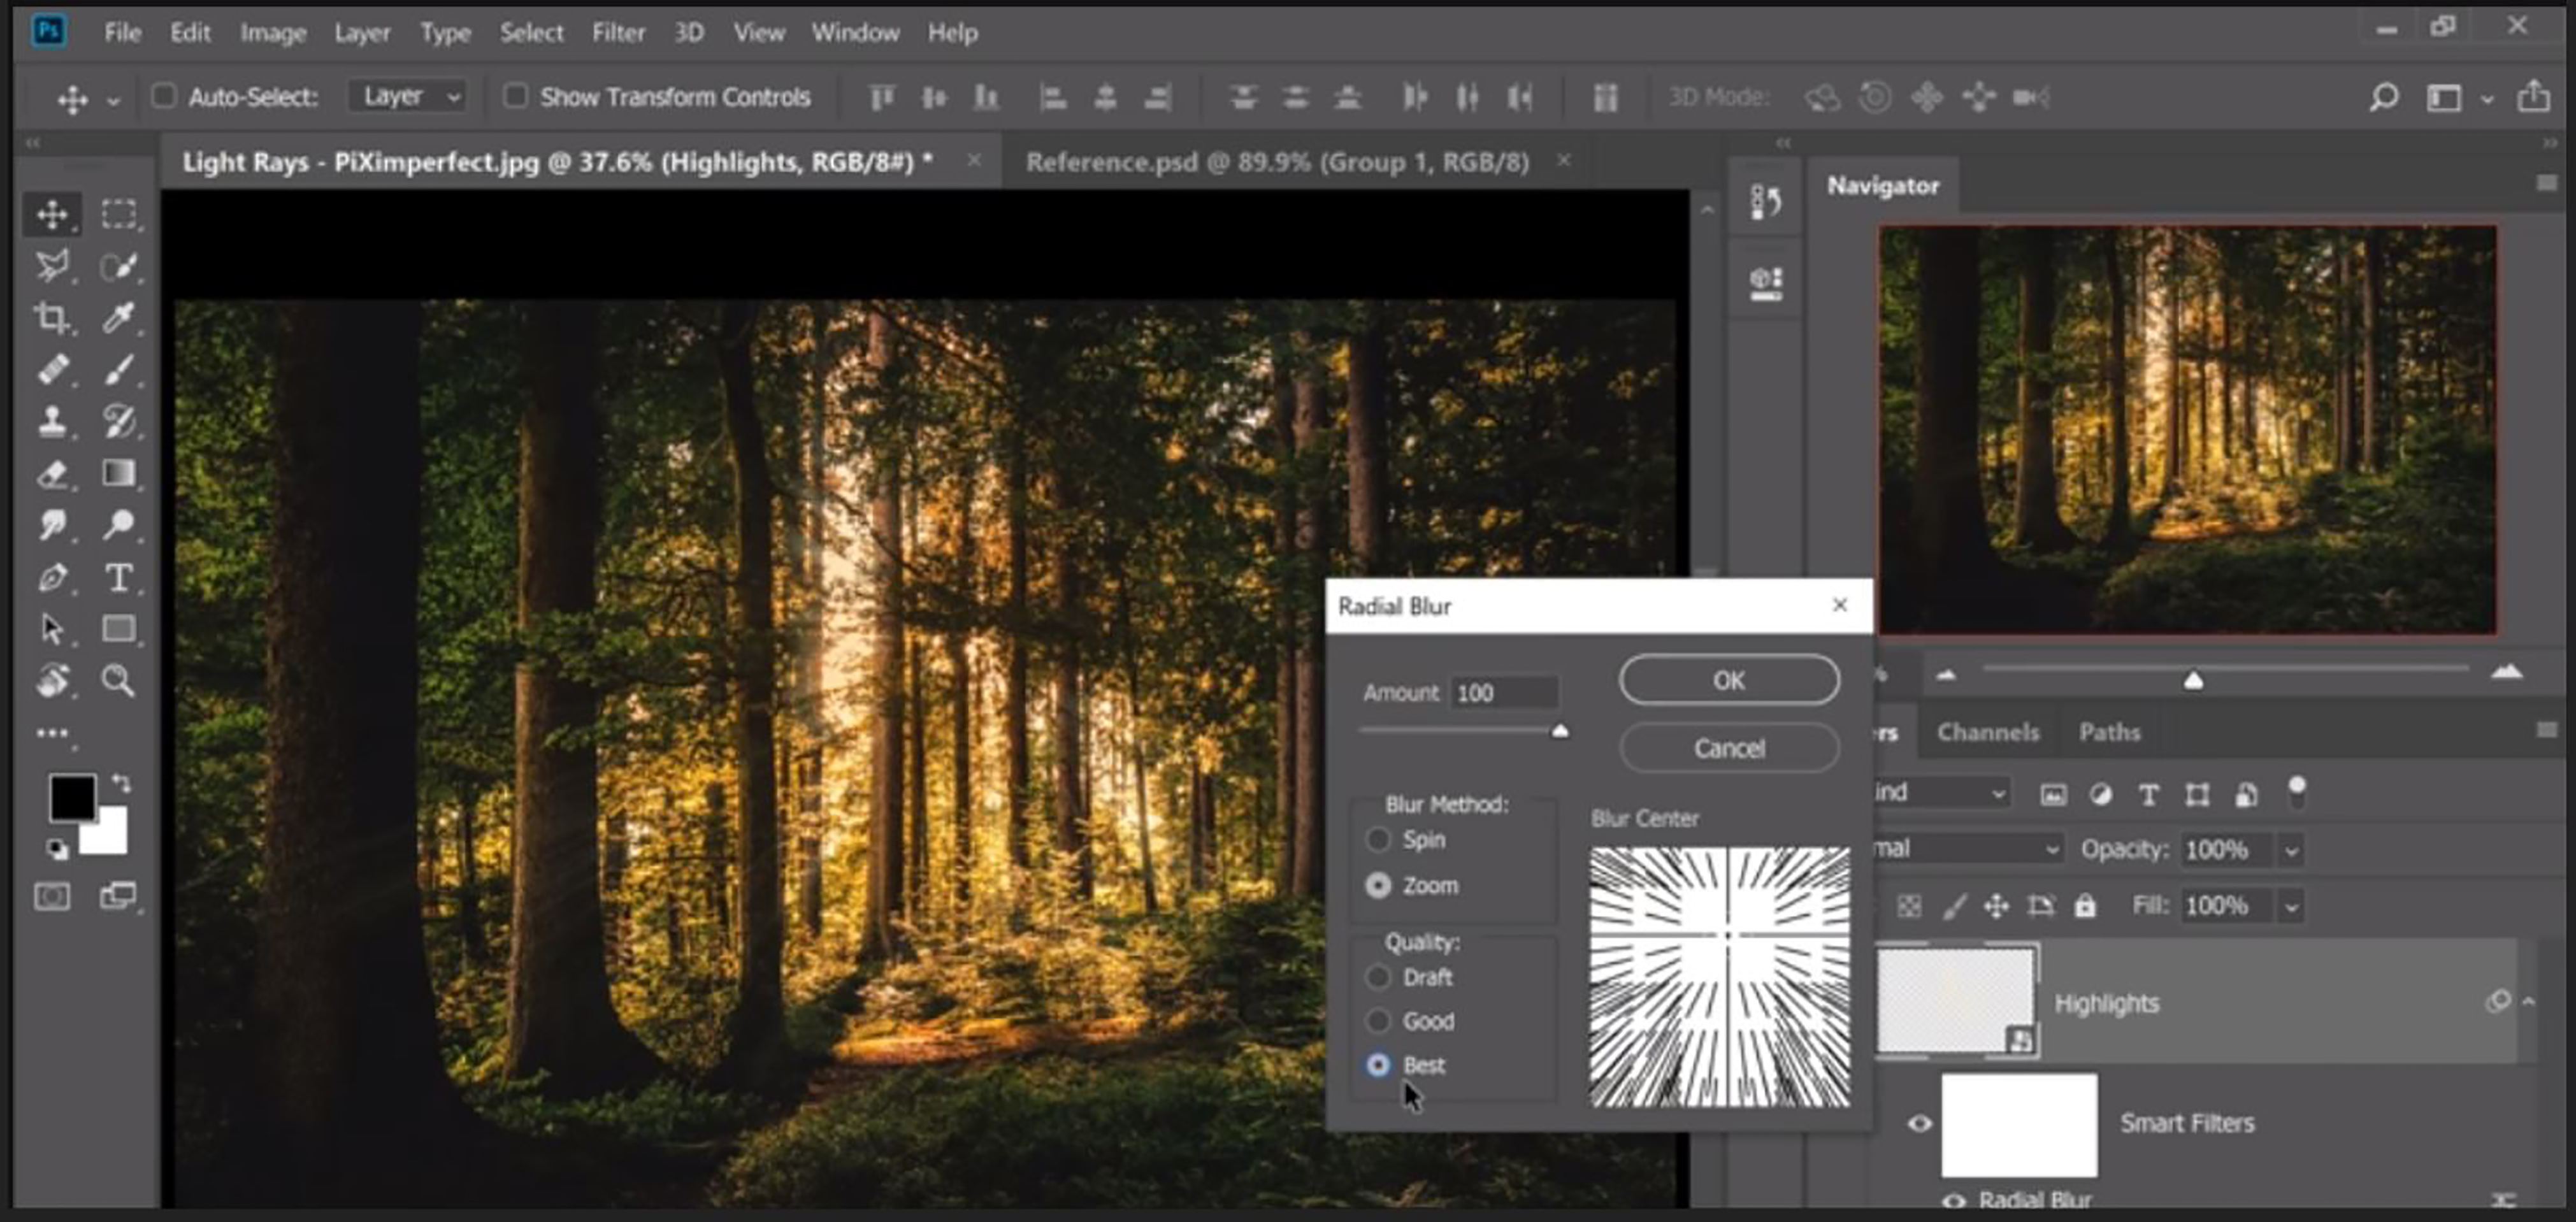Image resolution: width=2576 pixels, height=1222 pixels.
Task: Set quality to Best
Action: [1378, 1065]
